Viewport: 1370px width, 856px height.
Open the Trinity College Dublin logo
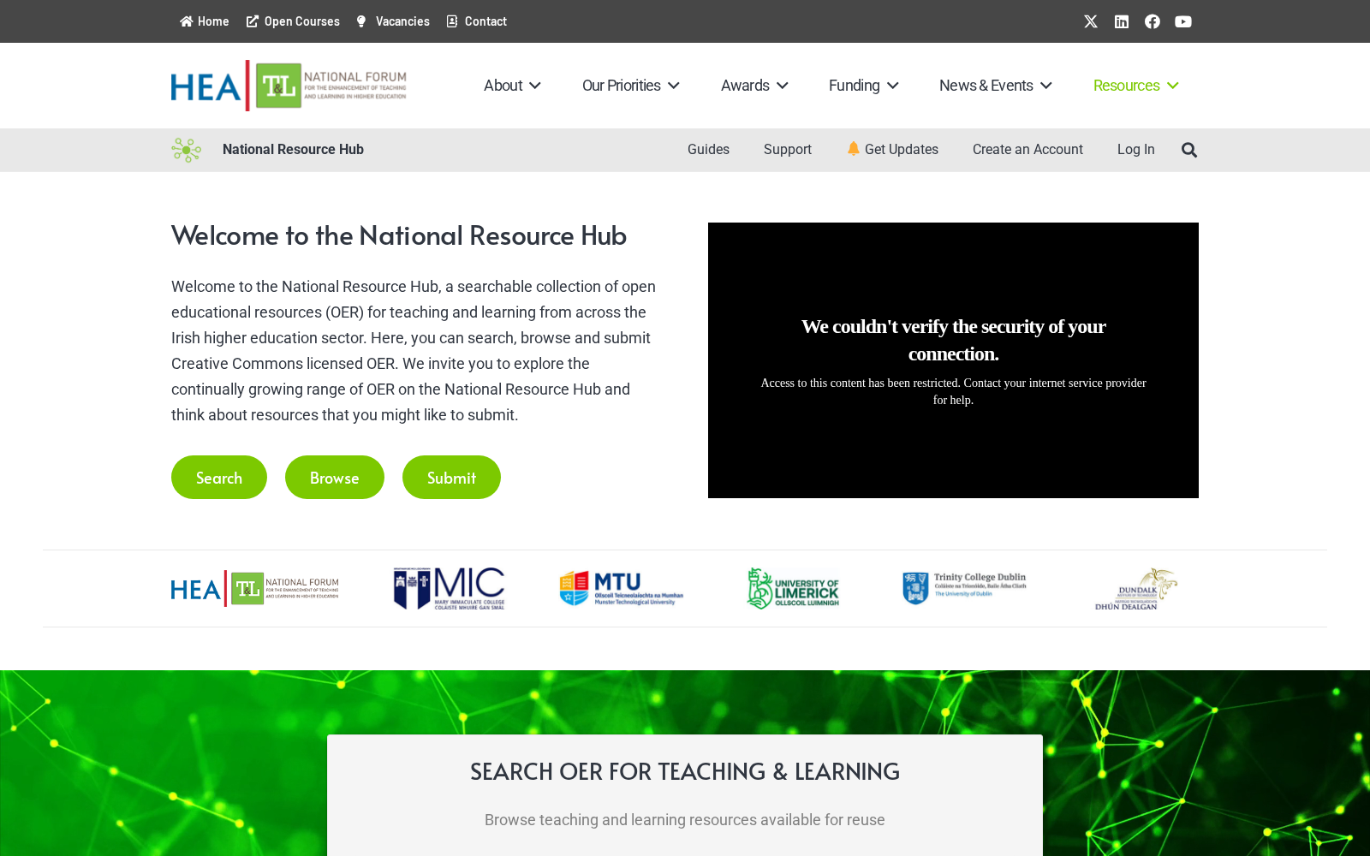pos(964,588)
